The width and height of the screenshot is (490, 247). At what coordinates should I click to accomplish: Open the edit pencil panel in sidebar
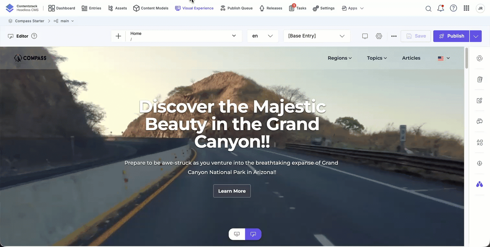(480, 100)
